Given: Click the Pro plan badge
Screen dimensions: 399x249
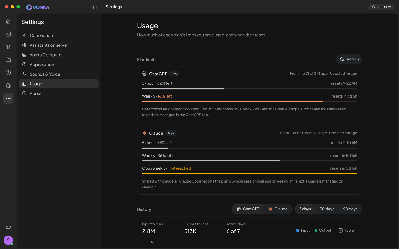Looking at the screenshot, I should (x=174, y=74).
